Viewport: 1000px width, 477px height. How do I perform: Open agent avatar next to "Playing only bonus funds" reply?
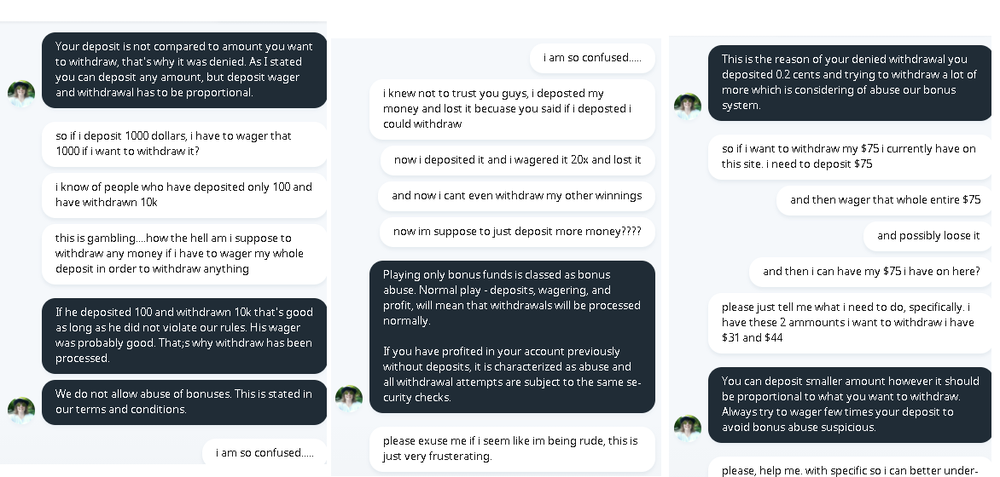[349, 399]
